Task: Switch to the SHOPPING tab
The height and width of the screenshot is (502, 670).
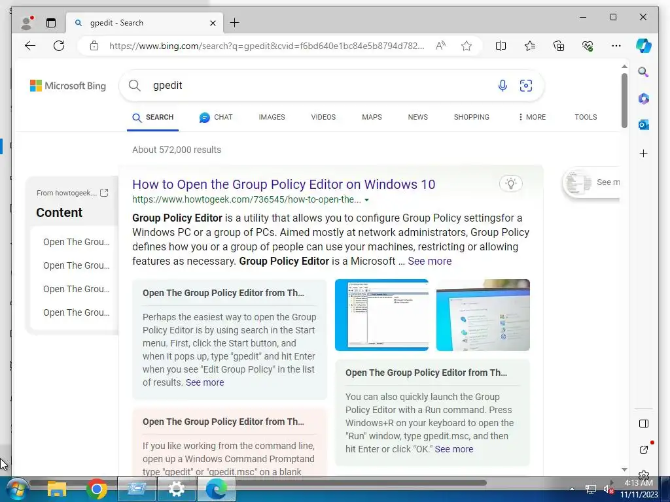Action: (471, 117)
